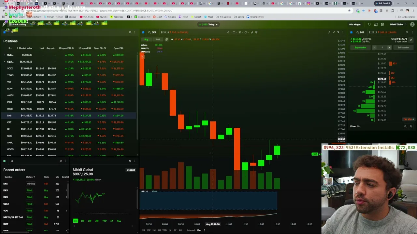Open the notifications bell
The image size is (417, 234).
coord(369,24)
